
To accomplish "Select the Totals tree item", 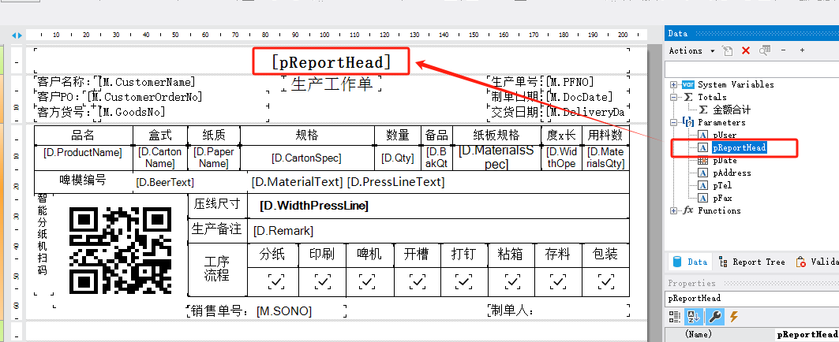I will 712,97.
